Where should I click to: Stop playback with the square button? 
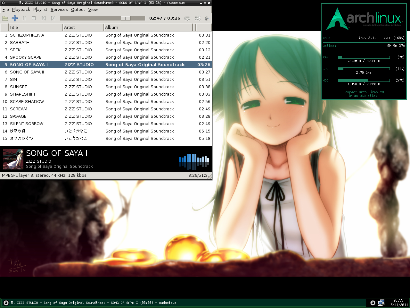pyautogui.click(x=34, y=18)
